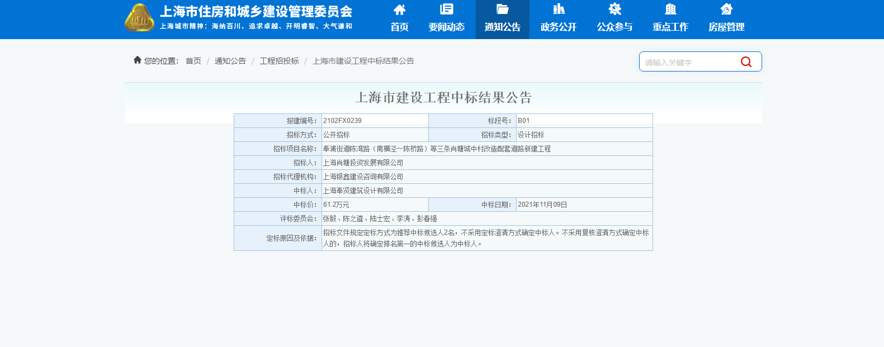The image size is (884, 347).
Task: Click the 中标日期 value 2021年11月09日
Action: (542, 205)
